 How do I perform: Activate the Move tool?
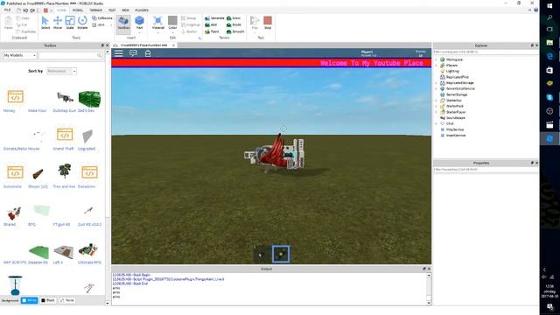[57, 22]
